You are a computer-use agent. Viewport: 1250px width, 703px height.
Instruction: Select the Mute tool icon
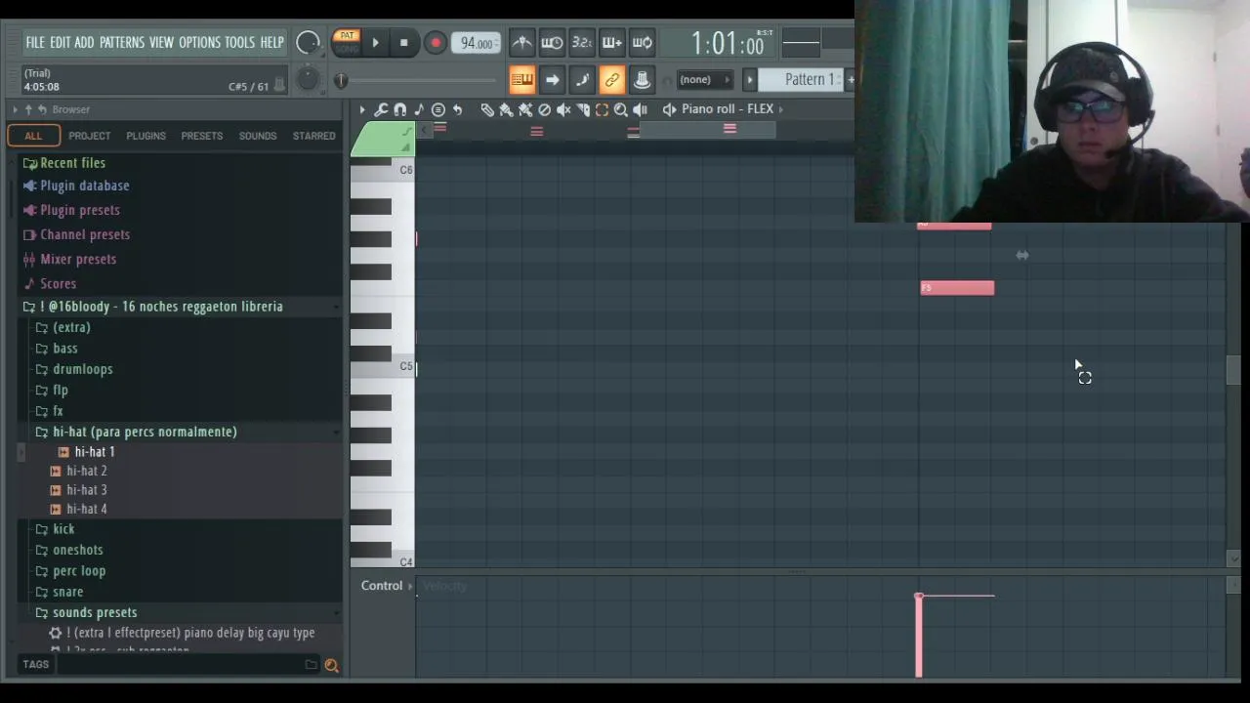(x=563, y=109)
